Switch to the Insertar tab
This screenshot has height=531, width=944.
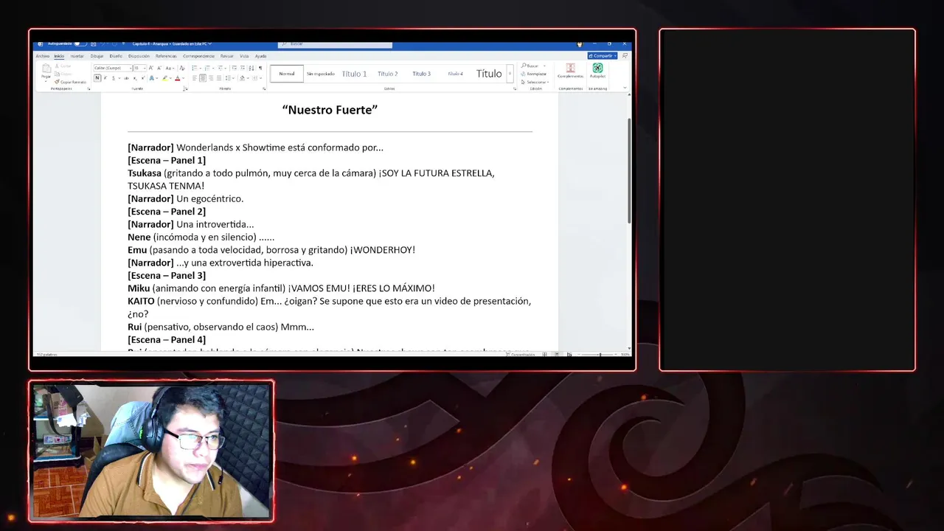pos(77,56)
